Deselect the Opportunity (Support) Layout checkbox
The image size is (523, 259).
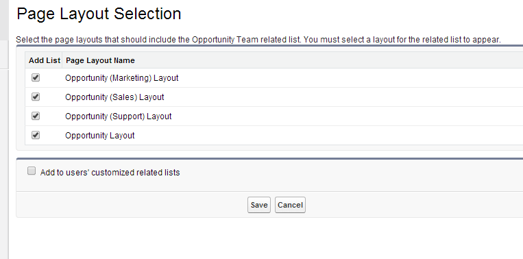pos(36,116)
